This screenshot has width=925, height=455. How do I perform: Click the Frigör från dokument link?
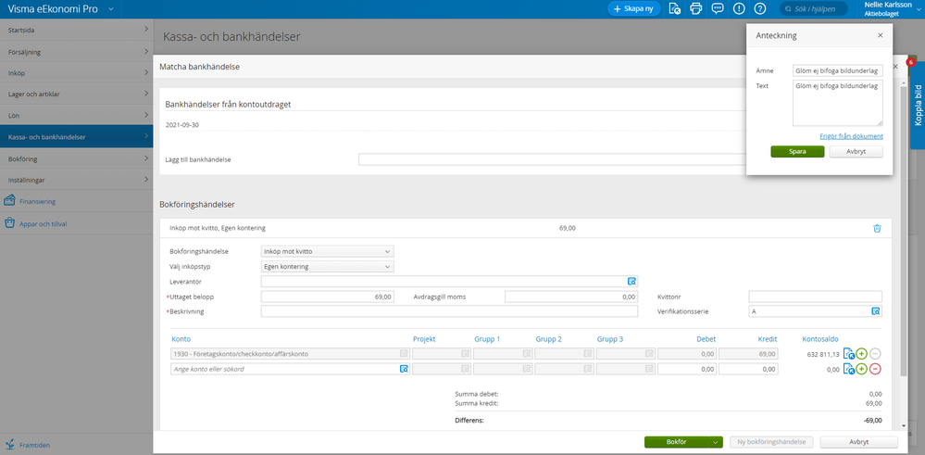pyautogui.click(x=851, y=136)
